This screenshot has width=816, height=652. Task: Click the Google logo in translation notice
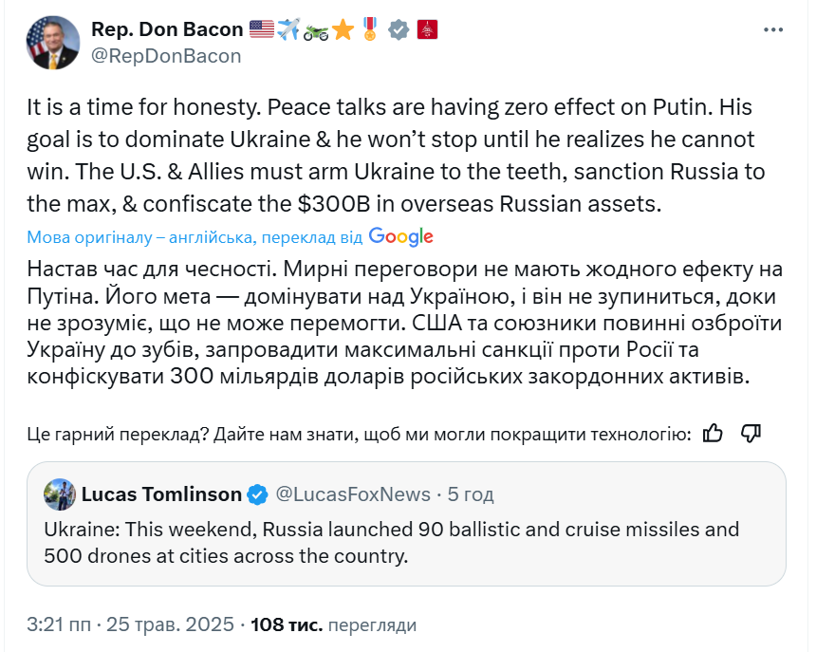400,237
